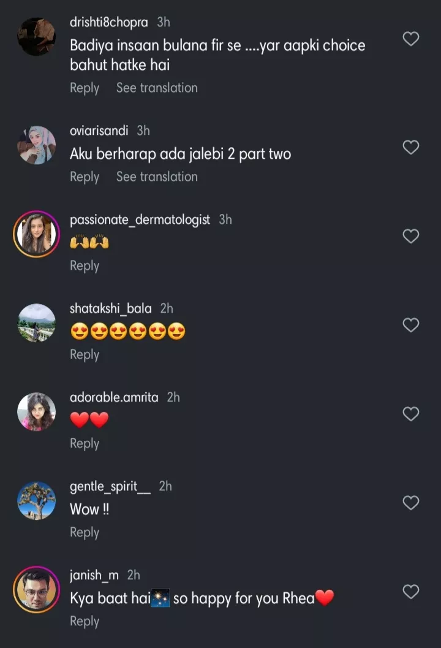Tap heart on passionate_dermatologist's comment
441x648 pixels.
click(410, 236)
